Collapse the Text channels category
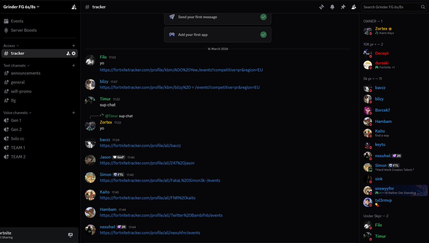429x243 pixels. tap(16, 65)
